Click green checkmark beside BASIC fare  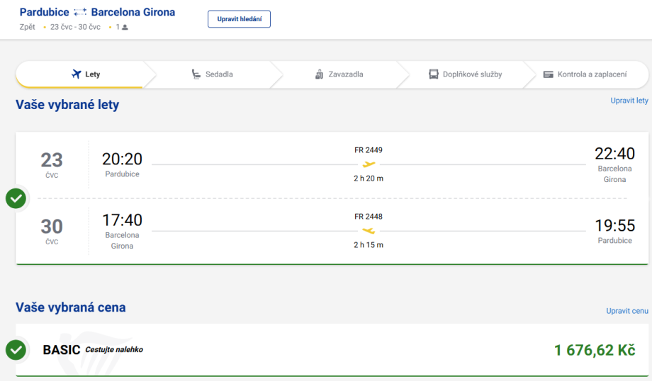(16, 350)
